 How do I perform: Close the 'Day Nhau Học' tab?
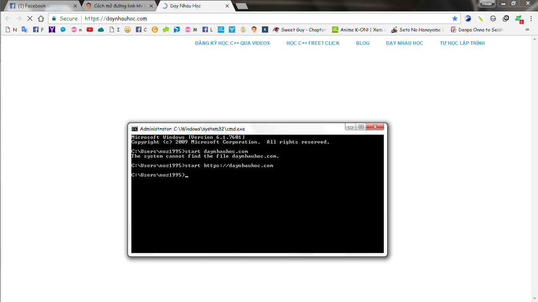click(x=227, y=6)
